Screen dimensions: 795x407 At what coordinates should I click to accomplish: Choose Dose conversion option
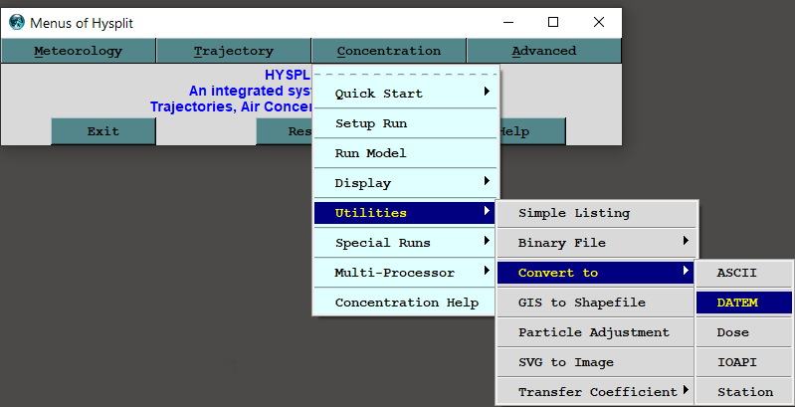pos(744,332)
